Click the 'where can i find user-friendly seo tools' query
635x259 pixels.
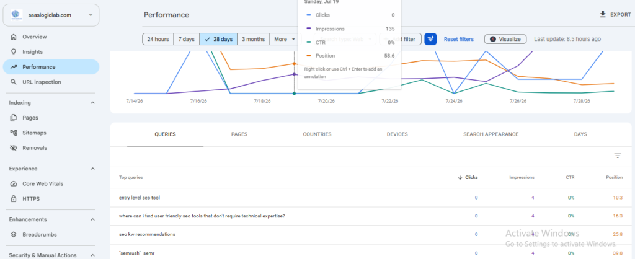tap(202, 216)
